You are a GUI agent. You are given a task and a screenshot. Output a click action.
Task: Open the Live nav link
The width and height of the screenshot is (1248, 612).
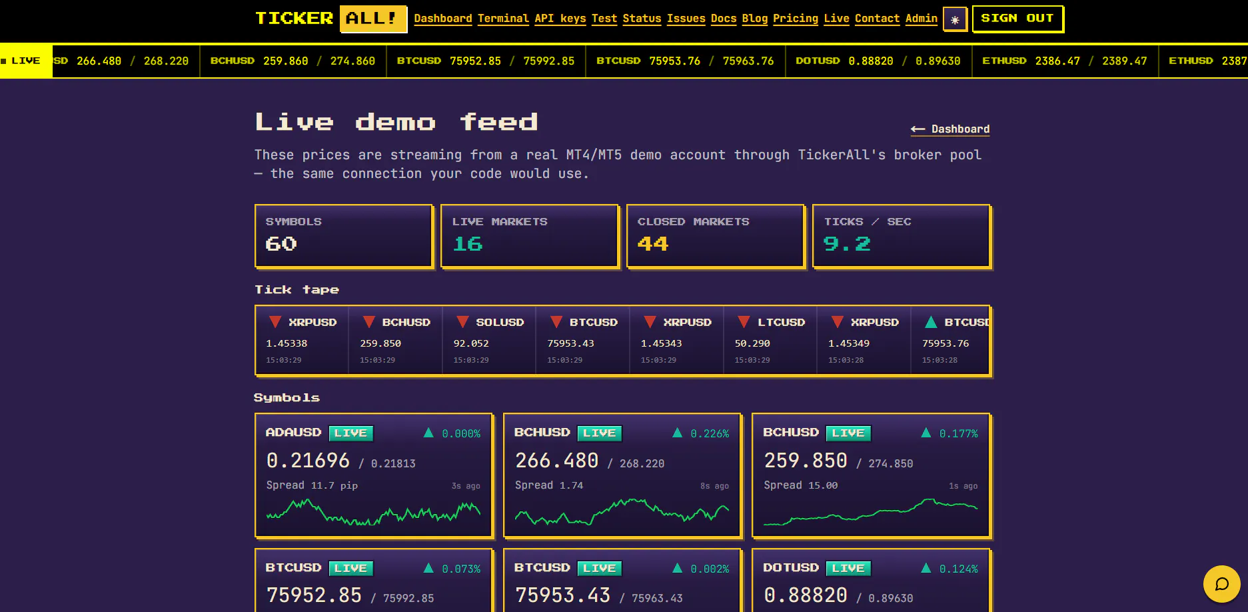[x=836, y=19]
